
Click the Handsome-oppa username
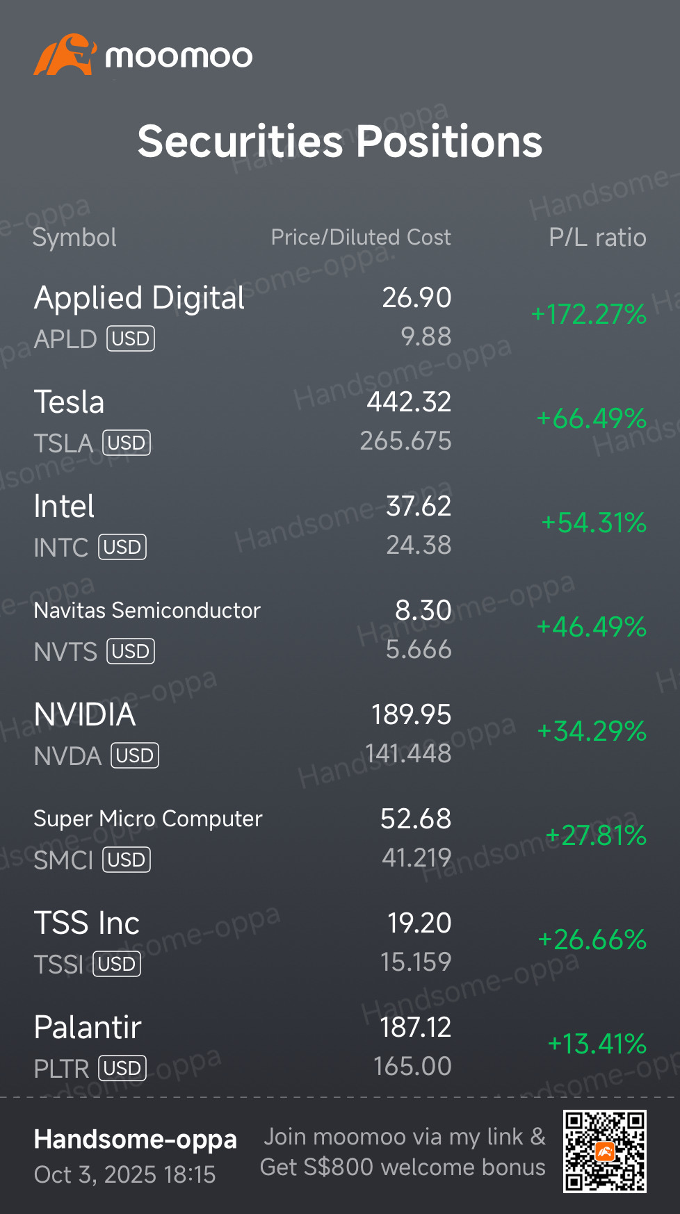click(136, 1140)
